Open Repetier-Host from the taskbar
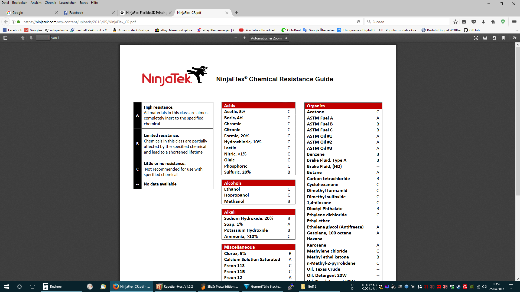Image resolution: width=520 pixels, height=292 pixels. (x=175, y=286)
